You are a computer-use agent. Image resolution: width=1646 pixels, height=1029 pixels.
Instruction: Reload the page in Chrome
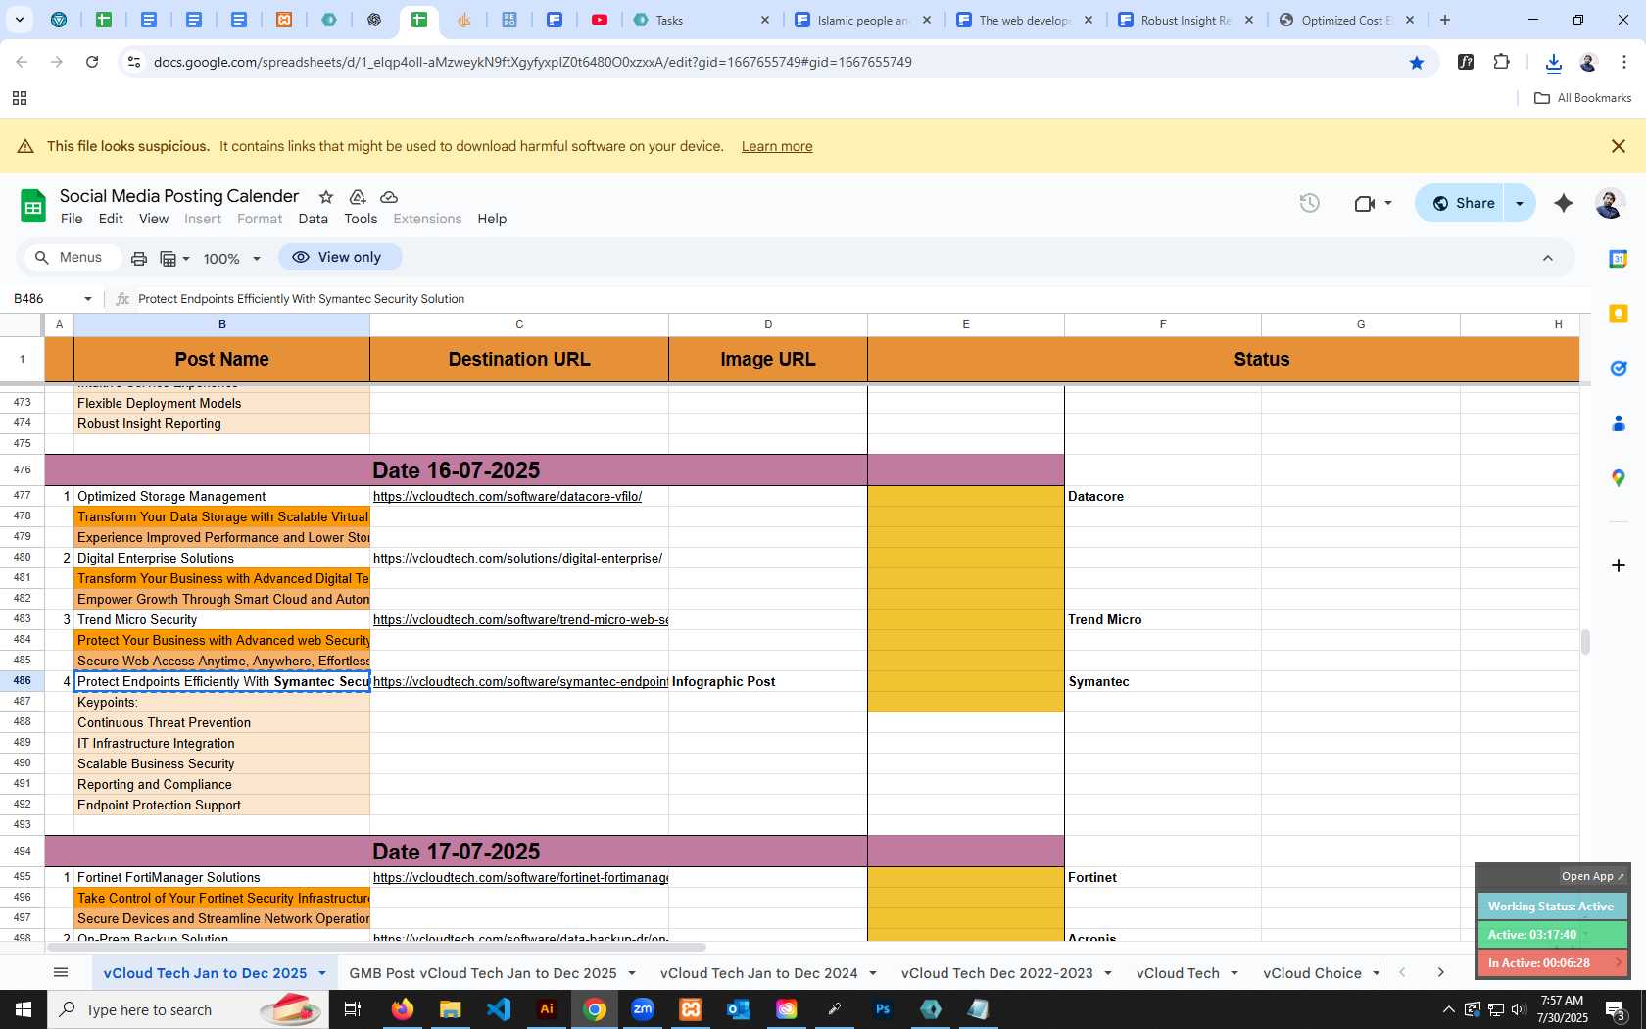pos(92,62)
